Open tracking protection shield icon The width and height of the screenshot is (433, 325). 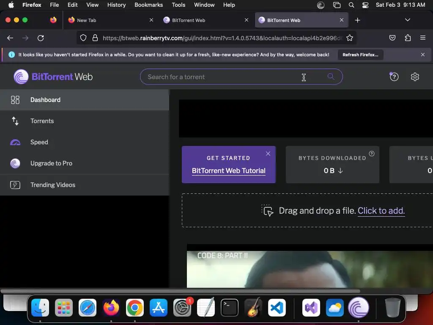point(83,38)
